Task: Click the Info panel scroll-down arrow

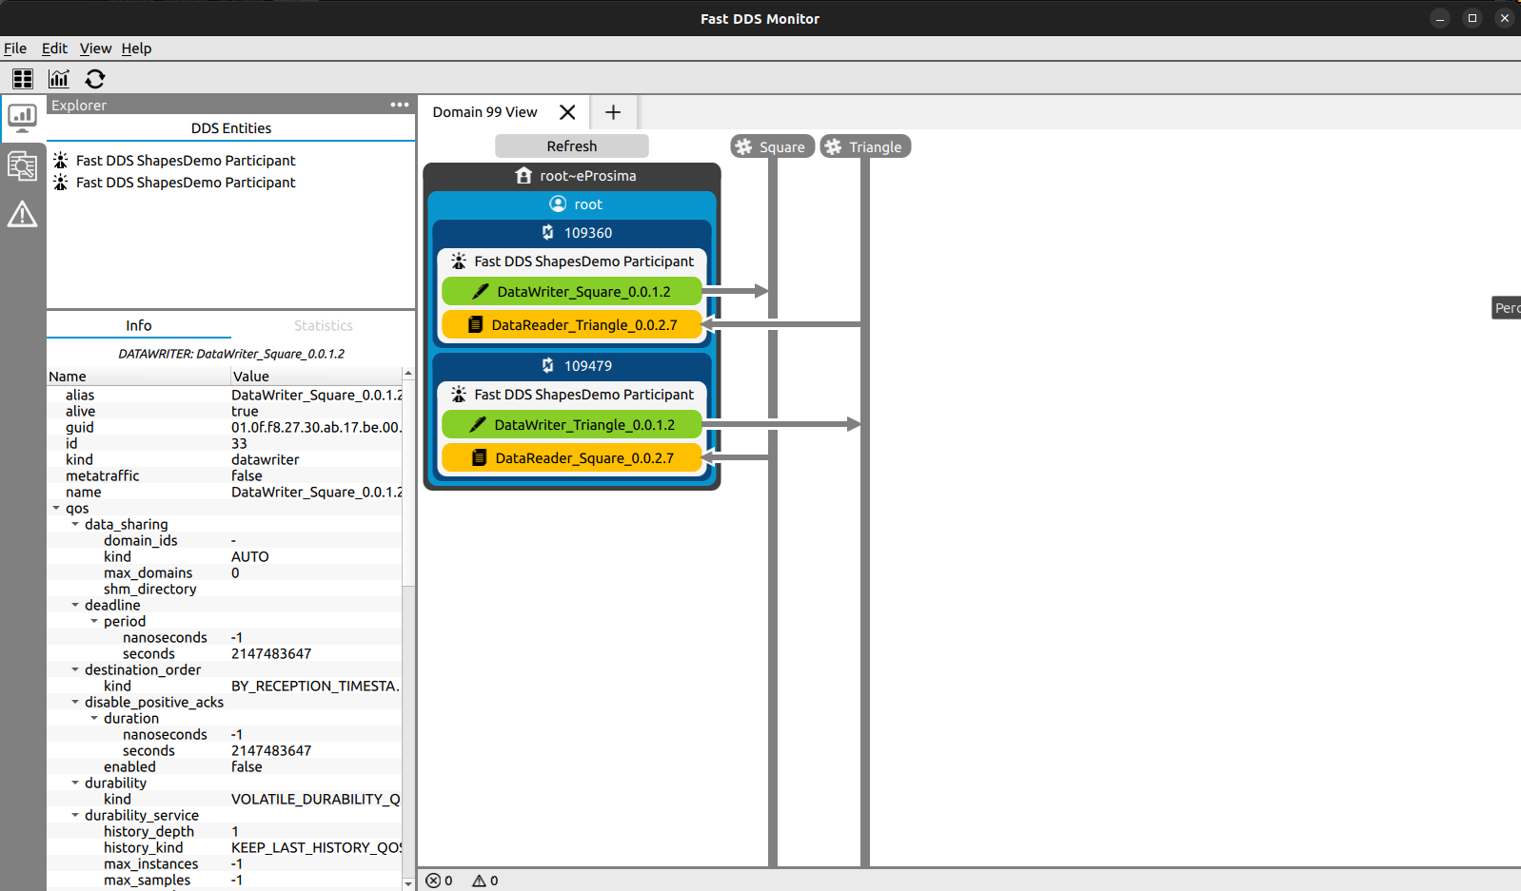Action: coord(408,883)
